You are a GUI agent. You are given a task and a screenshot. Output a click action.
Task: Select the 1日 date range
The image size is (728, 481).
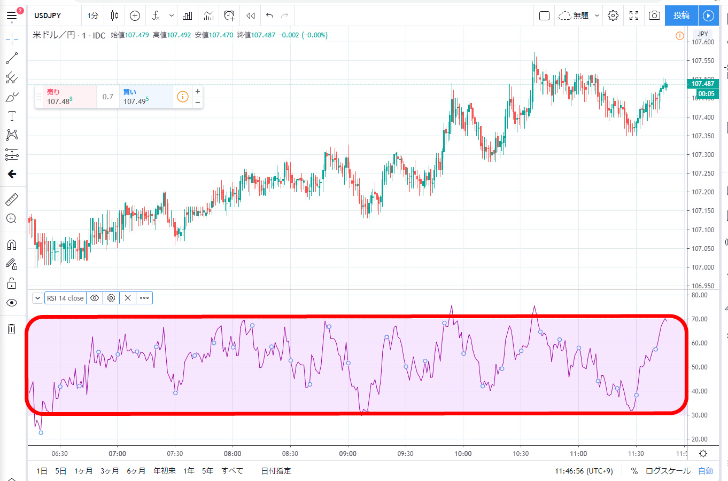tap(42, 471)
